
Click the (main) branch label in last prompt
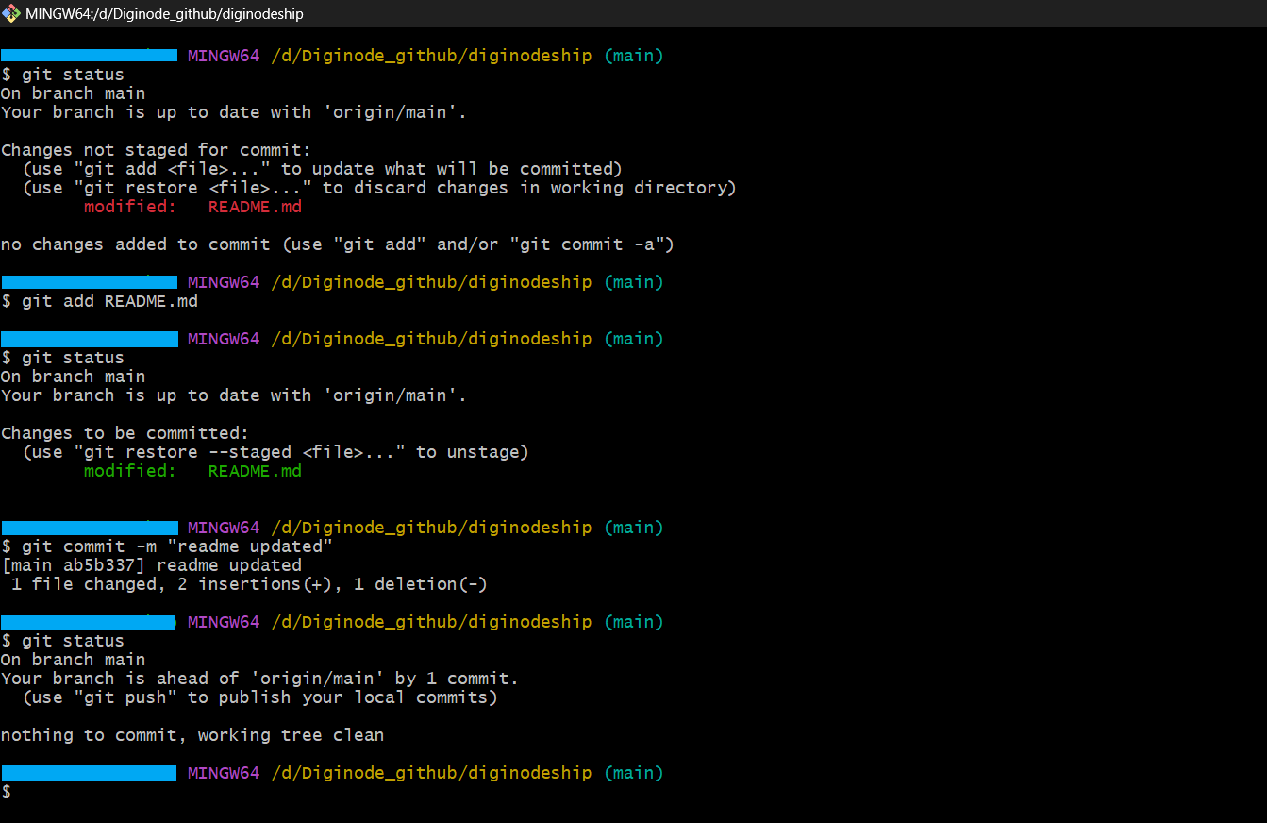(633, 773)
